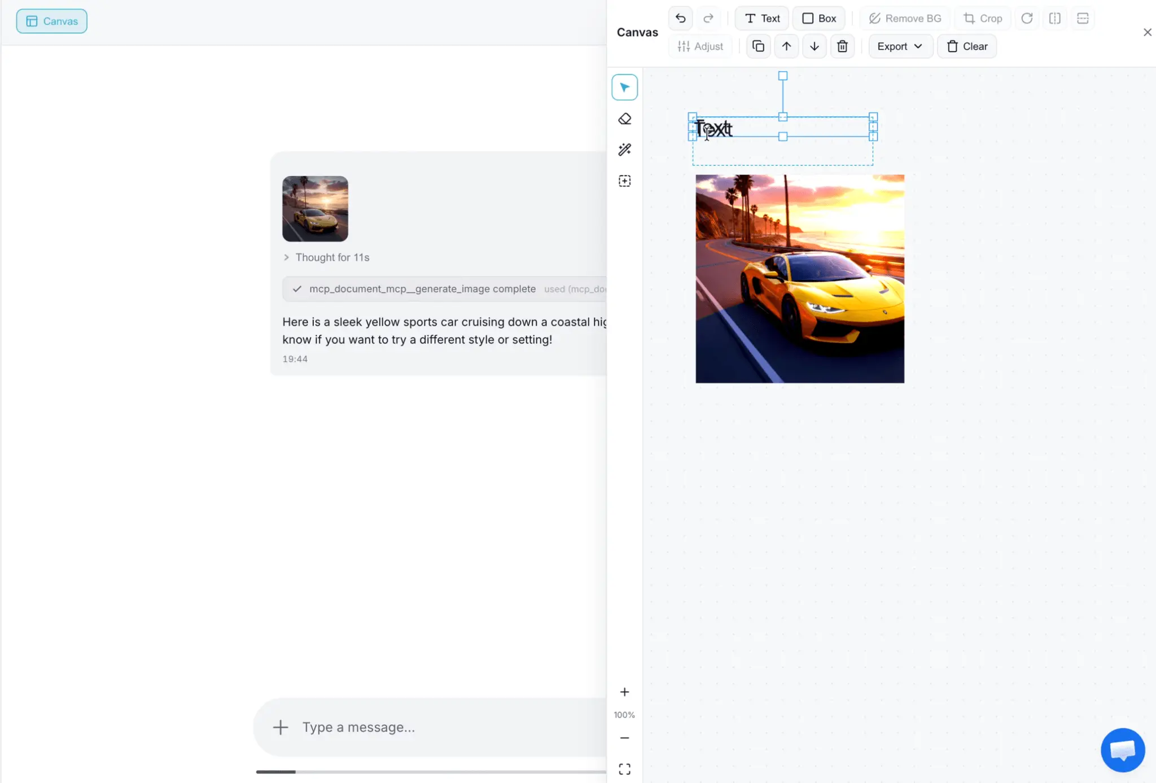Click the rotate icon next to Crop
Screen dimensions: 1156x783
pyautogui.click(x=1027, y=18)
